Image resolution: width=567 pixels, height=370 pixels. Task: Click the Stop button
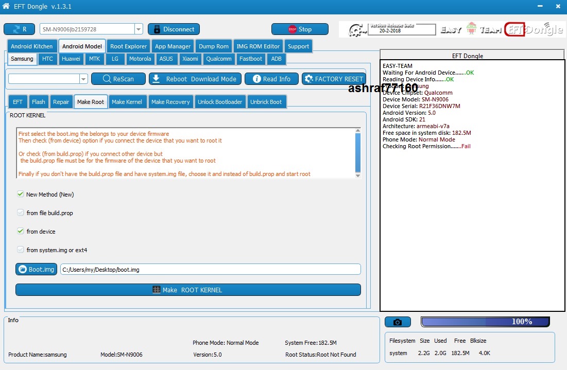tap(300, 29)
